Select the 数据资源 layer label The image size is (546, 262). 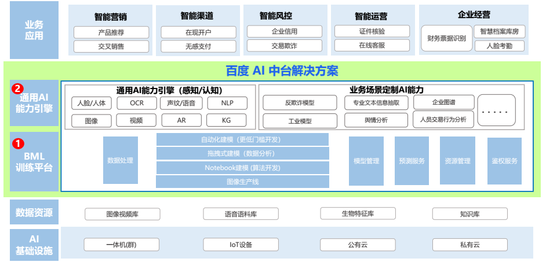tap(34, 213)
